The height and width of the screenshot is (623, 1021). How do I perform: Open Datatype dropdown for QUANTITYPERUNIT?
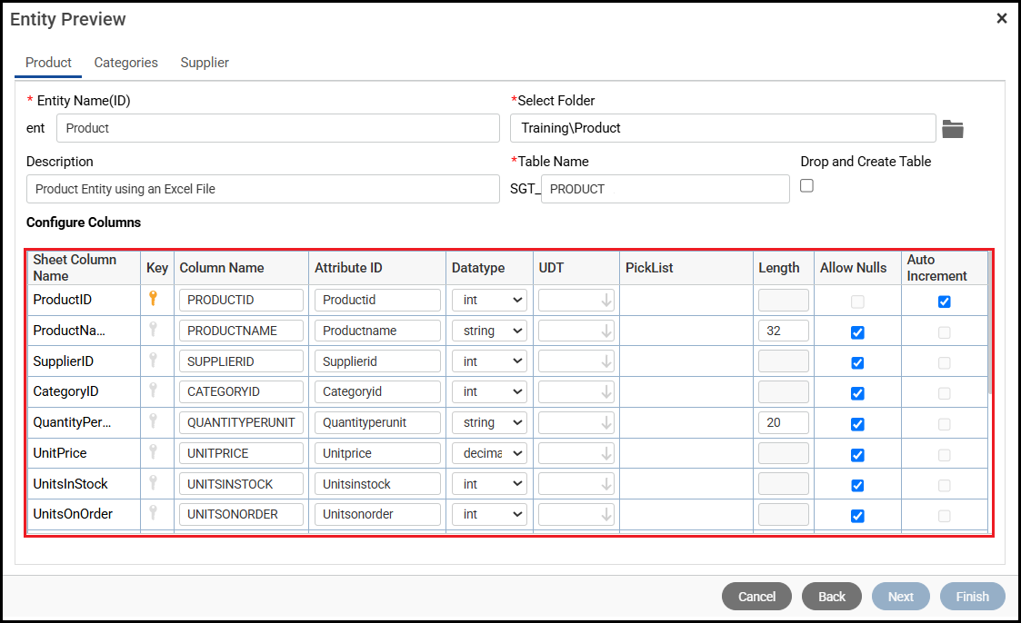click(x=490, y=422)
